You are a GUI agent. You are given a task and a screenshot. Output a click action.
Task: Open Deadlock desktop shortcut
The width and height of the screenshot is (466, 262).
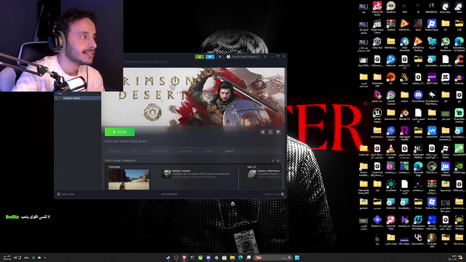point(391,8)
